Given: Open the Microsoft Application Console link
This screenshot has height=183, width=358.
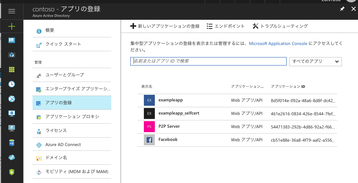Looking at the screenshot, I should coord(278,43).
